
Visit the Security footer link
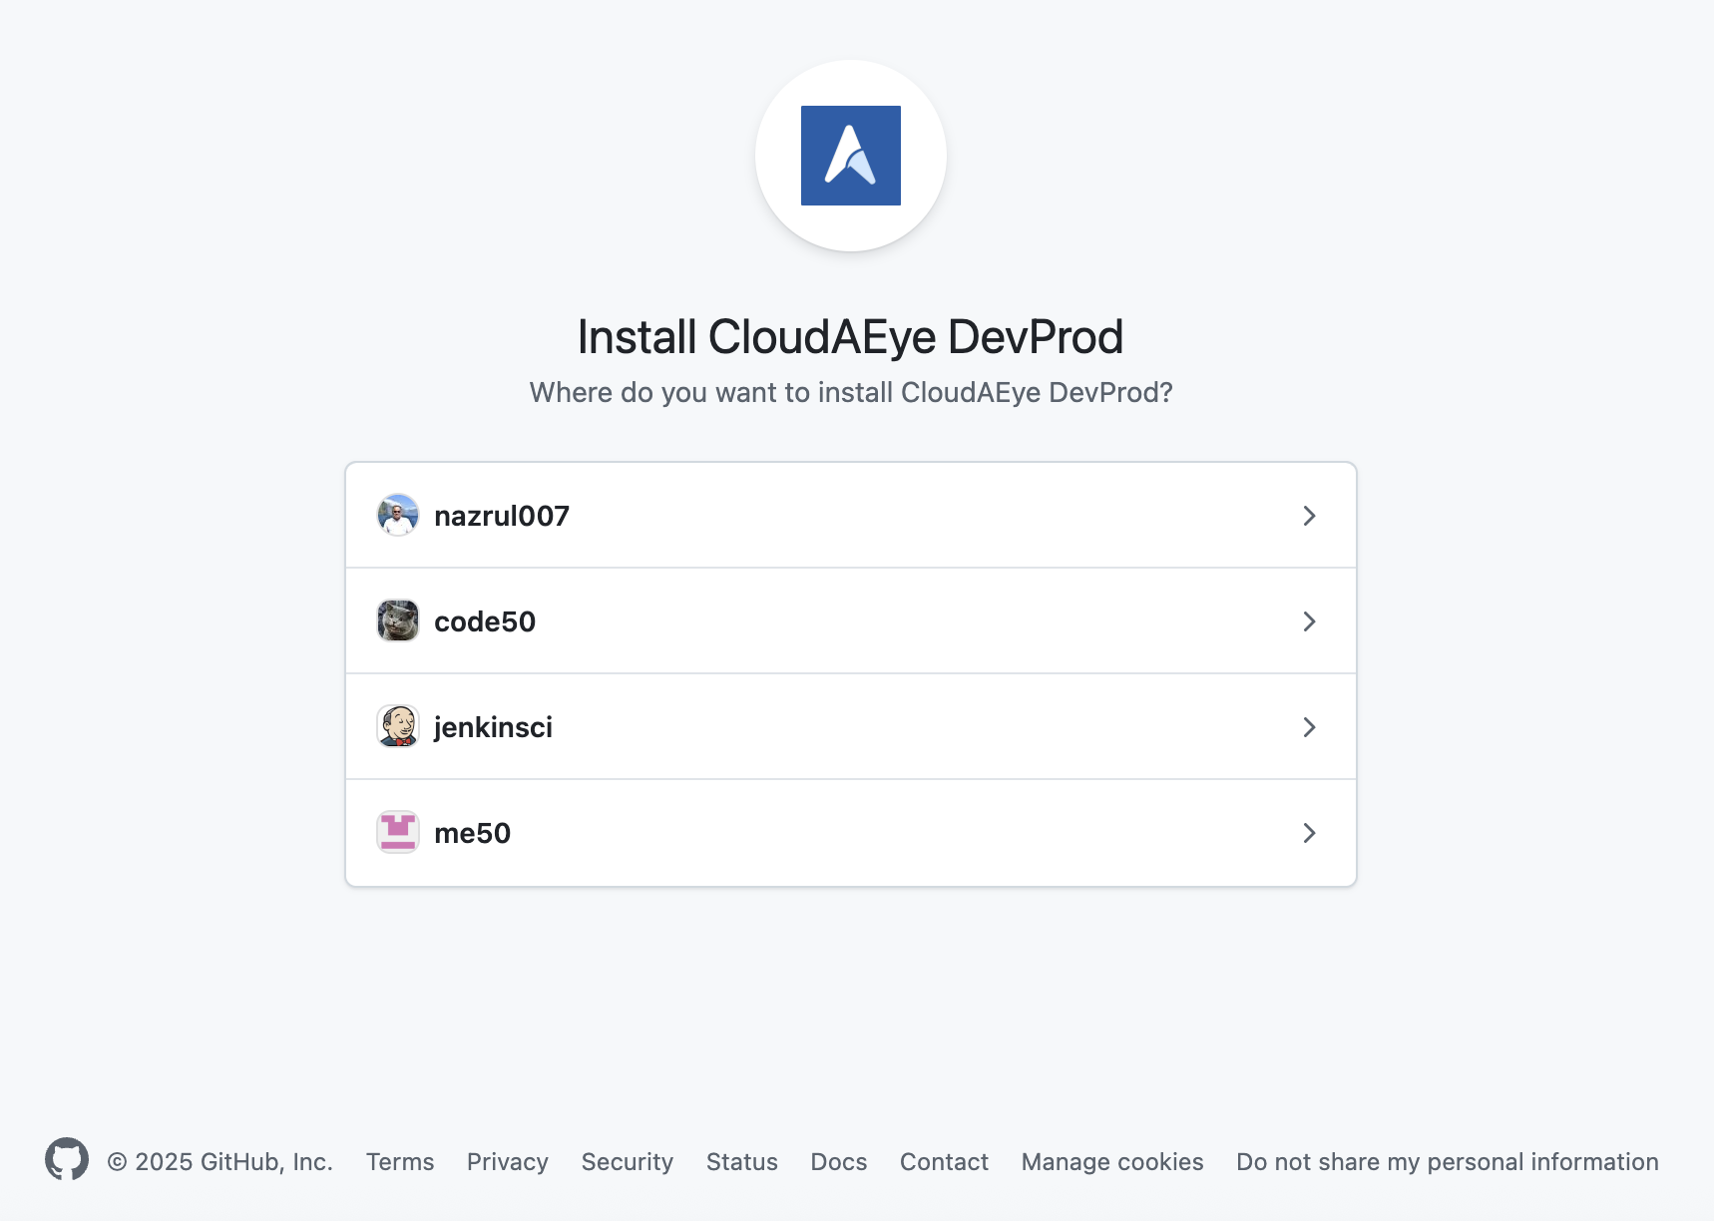628,1162
